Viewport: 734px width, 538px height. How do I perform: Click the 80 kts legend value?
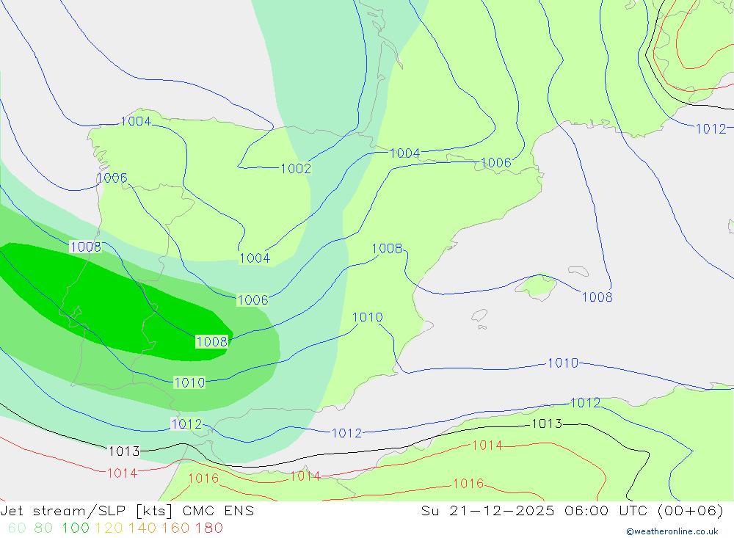(43, 528)
